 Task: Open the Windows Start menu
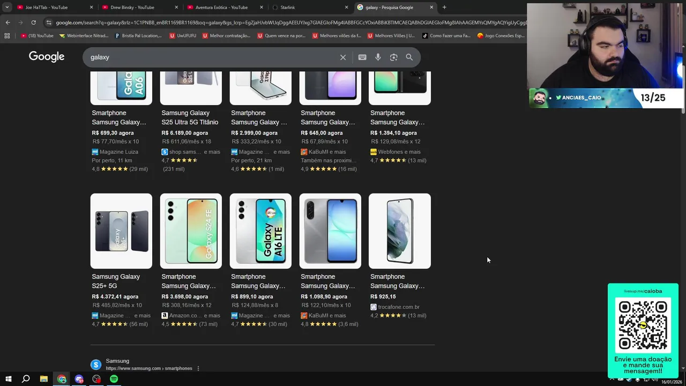coord(8,379)
